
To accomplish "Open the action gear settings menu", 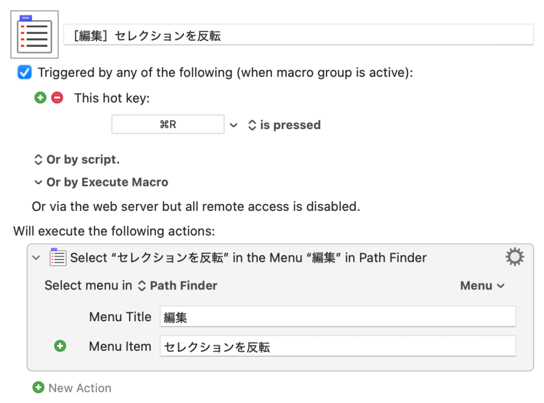I will point(514,258).
